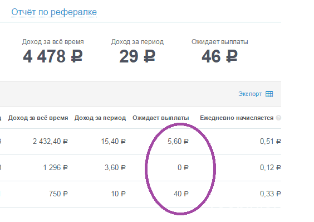The width and height of the screenshot is (314, 222).
Task: Click the 5,60 ₽ awaiting payout cell
Action: click(178, 142)
